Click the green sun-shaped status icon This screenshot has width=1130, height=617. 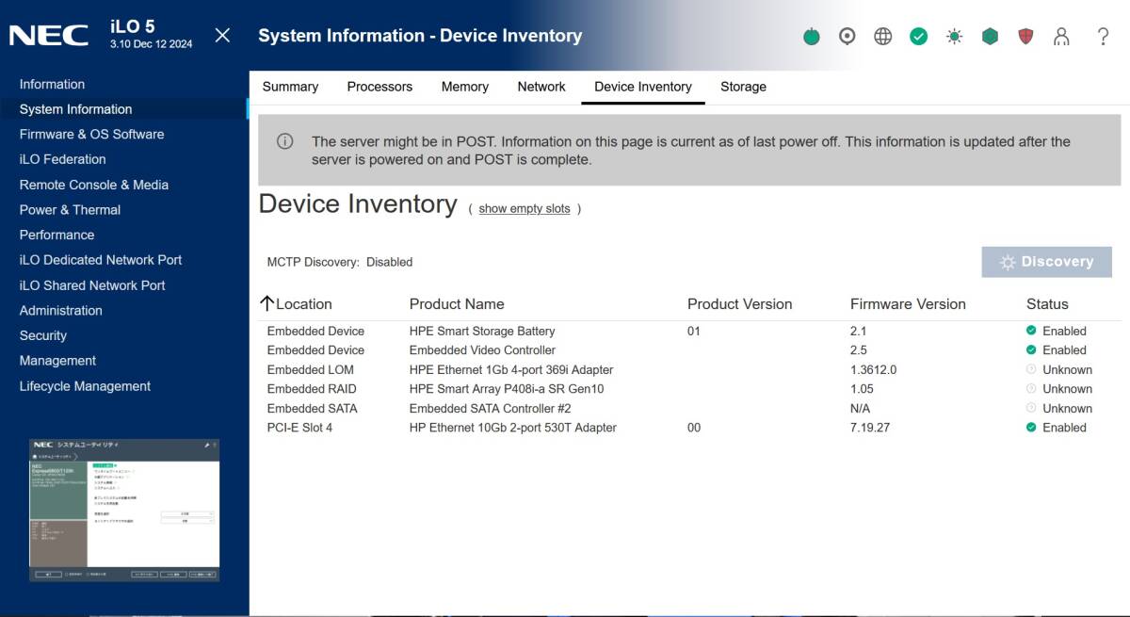[x=955, y=37]
